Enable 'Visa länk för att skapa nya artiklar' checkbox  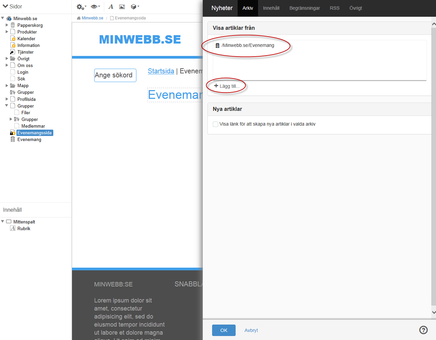coord(215,124)
